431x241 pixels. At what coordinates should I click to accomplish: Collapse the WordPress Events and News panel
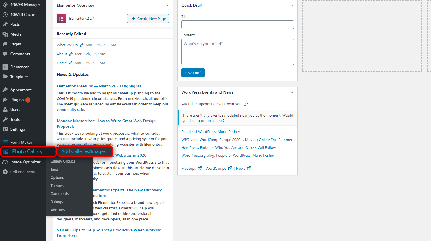point(292,92)
